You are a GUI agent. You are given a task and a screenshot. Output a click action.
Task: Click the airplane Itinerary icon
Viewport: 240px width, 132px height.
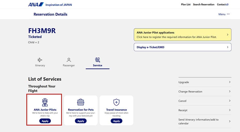40,60
